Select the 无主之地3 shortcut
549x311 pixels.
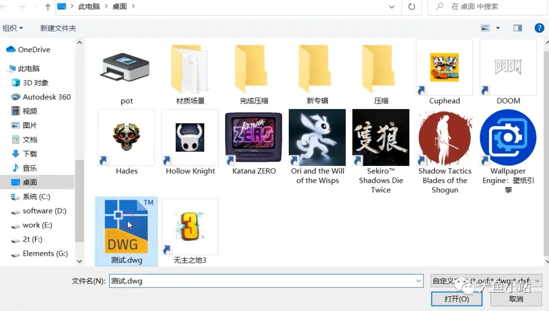point(190,226)
